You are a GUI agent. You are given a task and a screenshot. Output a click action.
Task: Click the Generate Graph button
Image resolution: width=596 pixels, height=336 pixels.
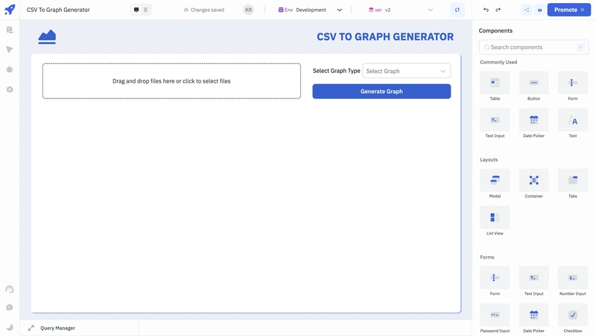point(381,91)
